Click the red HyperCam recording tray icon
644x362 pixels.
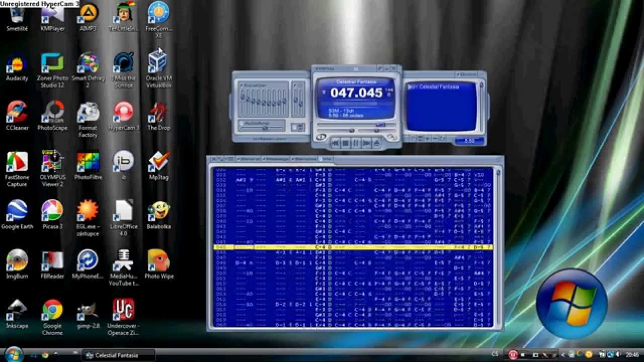click(513, 354)
